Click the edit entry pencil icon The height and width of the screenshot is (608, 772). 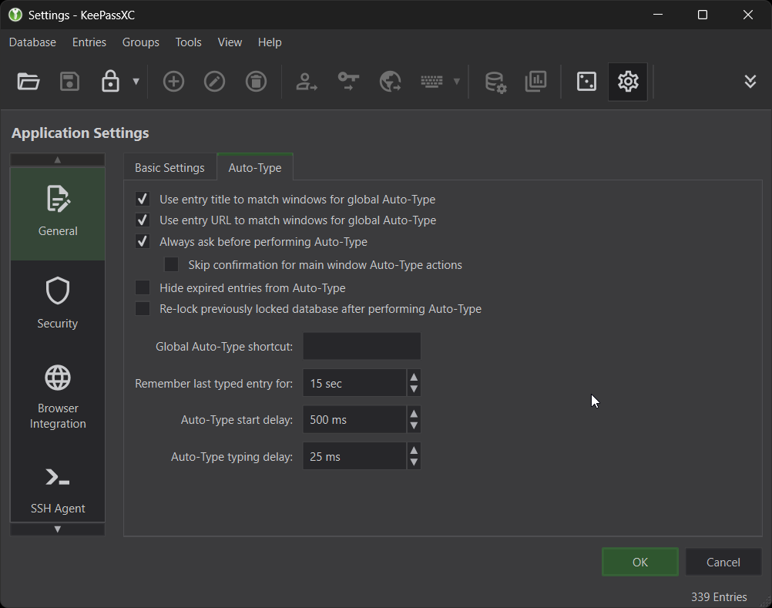coord(215,82)
